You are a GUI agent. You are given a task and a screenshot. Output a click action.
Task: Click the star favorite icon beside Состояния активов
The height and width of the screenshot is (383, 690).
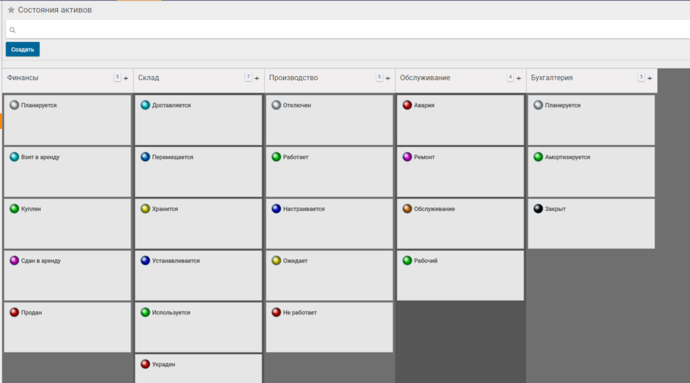click(x=11, y=9)
